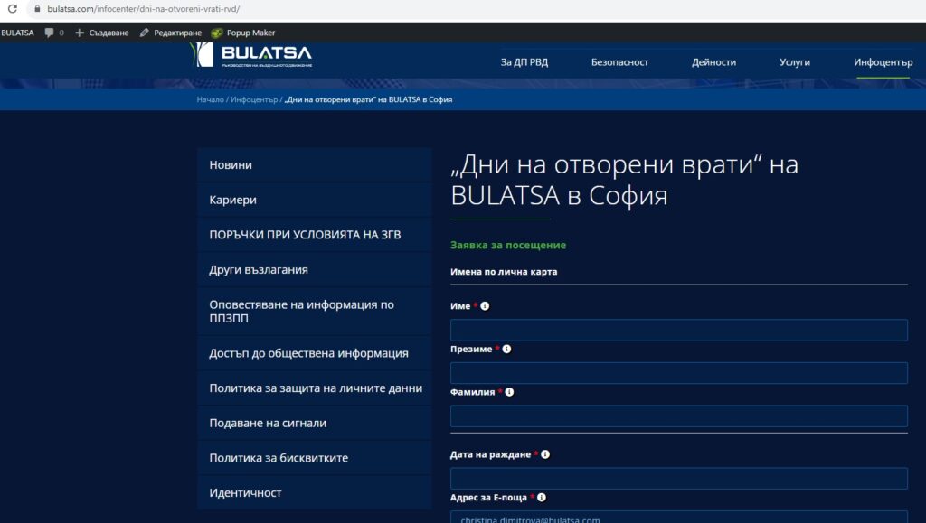Go to Новини in the sidebar
The height and width of the screenshot is (523, 926).
point(314,165)
